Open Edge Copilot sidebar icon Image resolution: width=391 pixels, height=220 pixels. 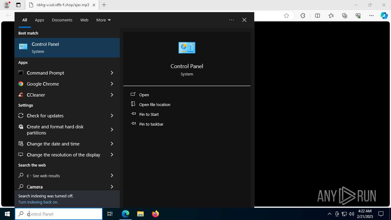(x=384, y=16)
